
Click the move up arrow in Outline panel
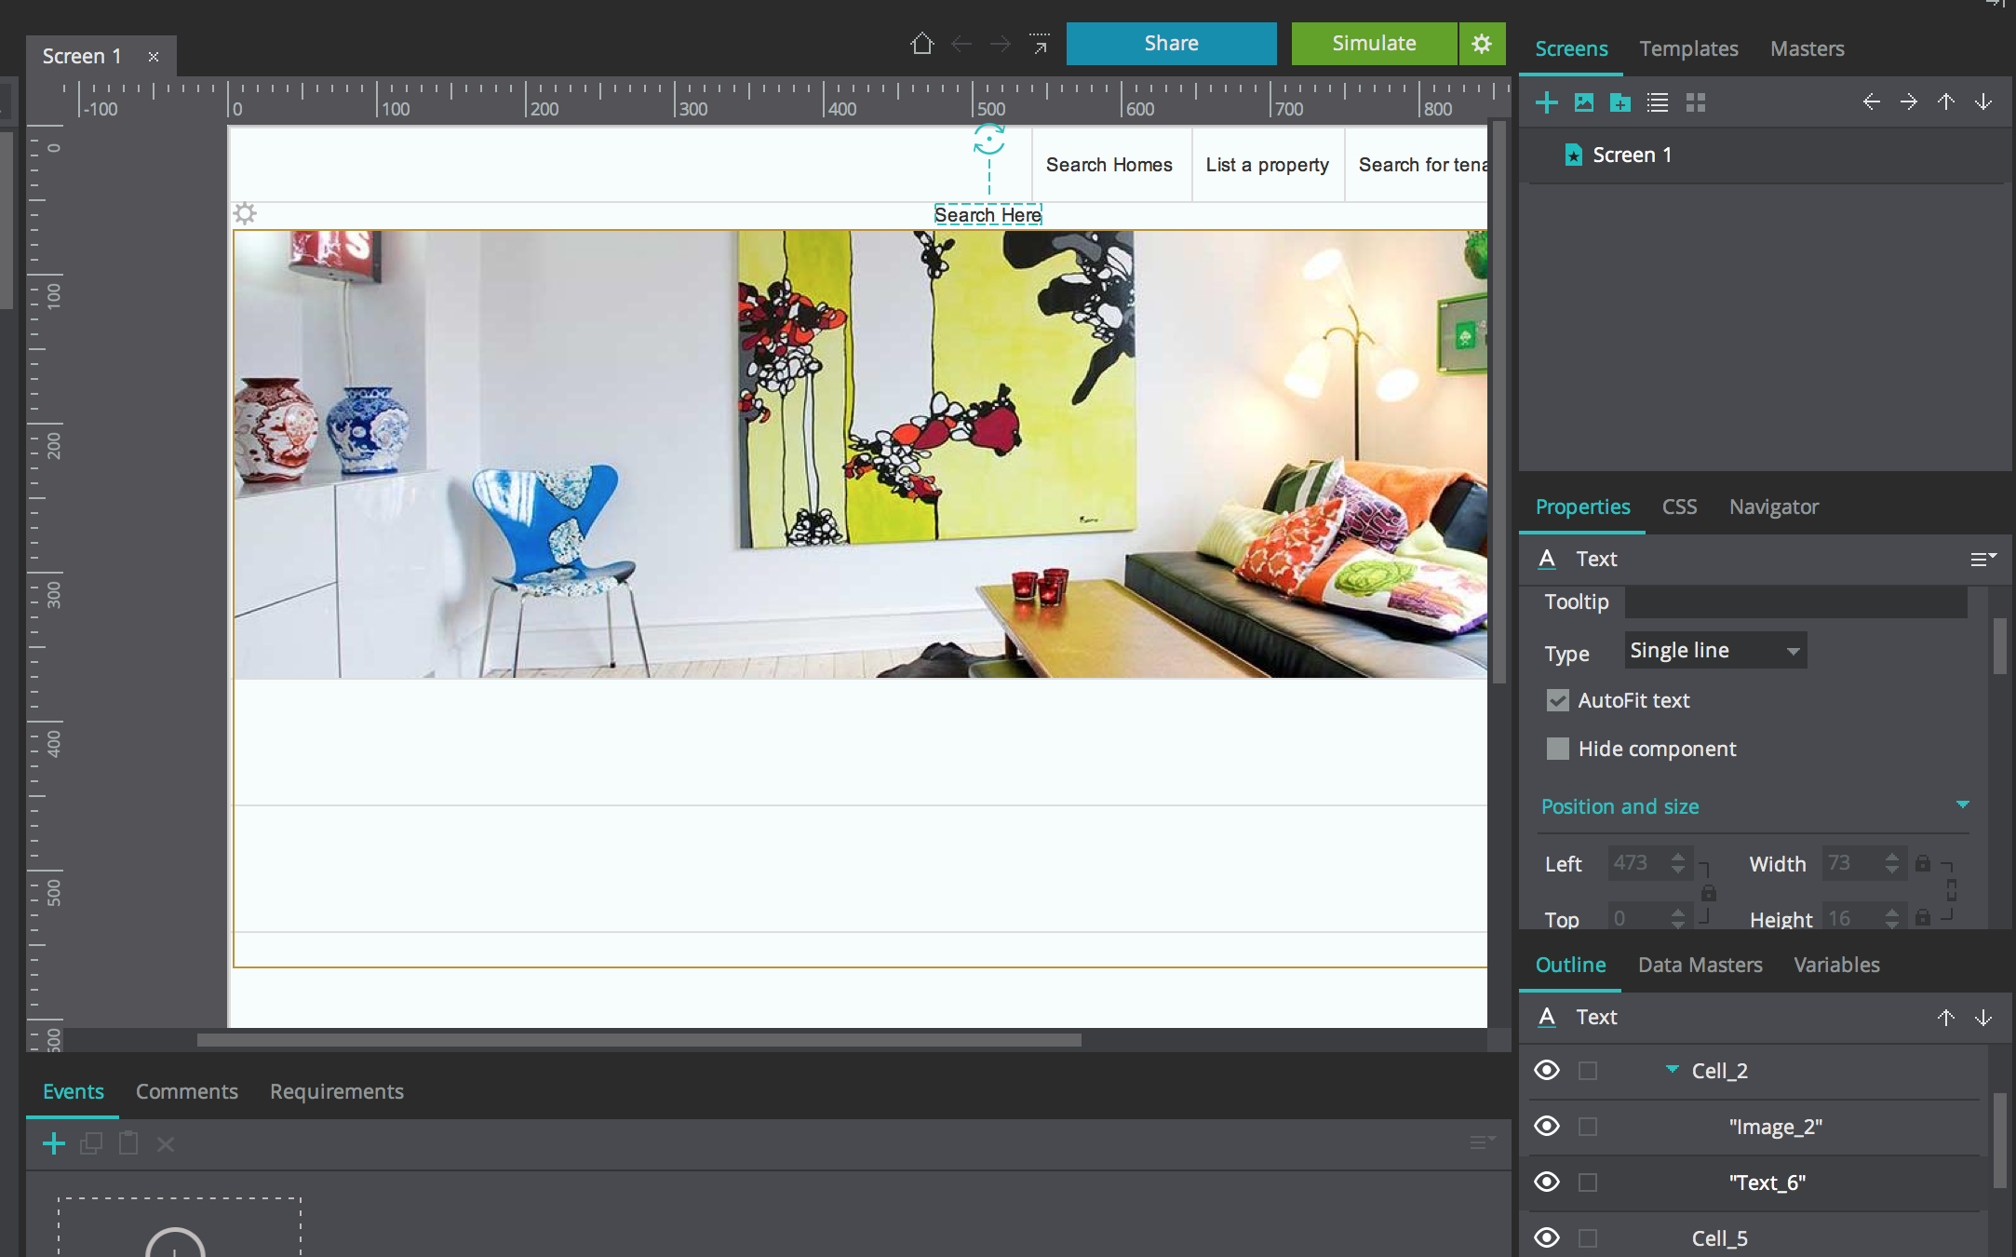(x=1945, y=1018)
